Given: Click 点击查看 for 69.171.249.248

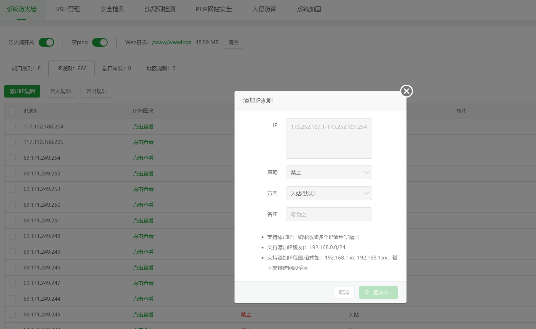Looking at the screenshot, I should click(143, 236).
